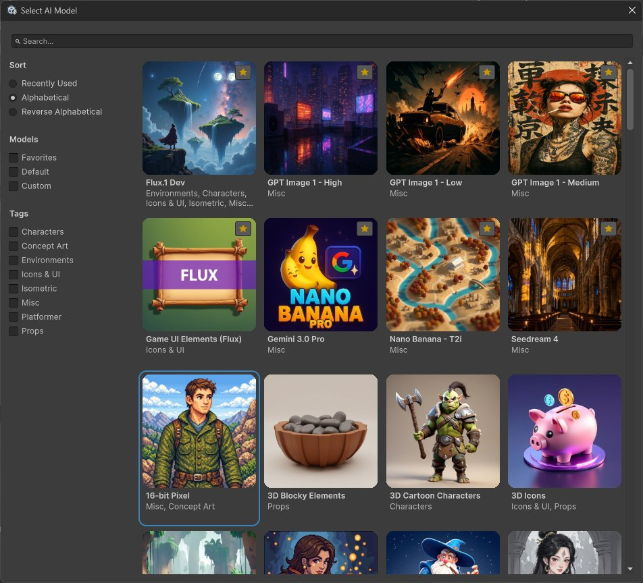Screen dimensions: 643x583
Task: Click the '16-bit Pixel' model name
Action: click(168, 496)
